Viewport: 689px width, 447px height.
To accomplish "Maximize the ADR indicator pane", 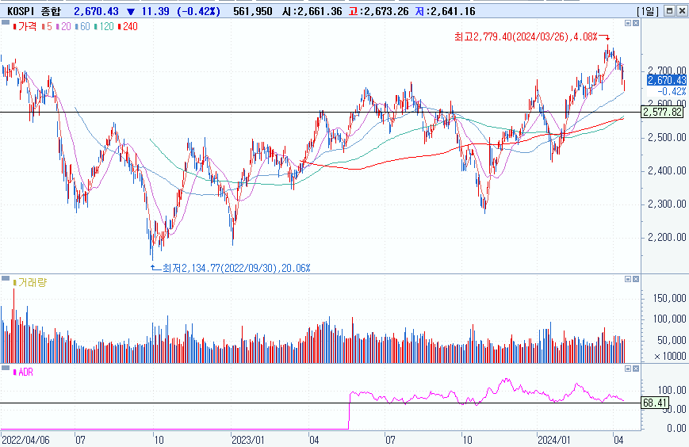I will [628, 369].
